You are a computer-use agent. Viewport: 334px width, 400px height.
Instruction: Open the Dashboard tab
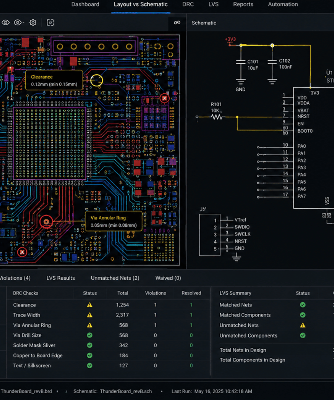[x=85, y=4]
